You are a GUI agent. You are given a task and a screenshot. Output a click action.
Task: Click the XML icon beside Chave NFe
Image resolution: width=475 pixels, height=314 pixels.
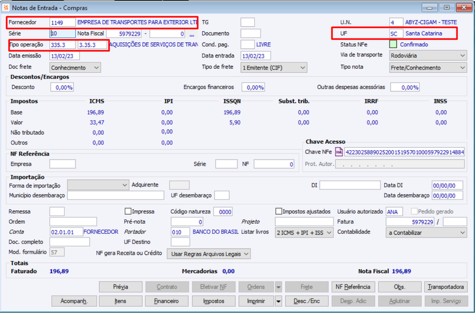[x=339, y=152]
